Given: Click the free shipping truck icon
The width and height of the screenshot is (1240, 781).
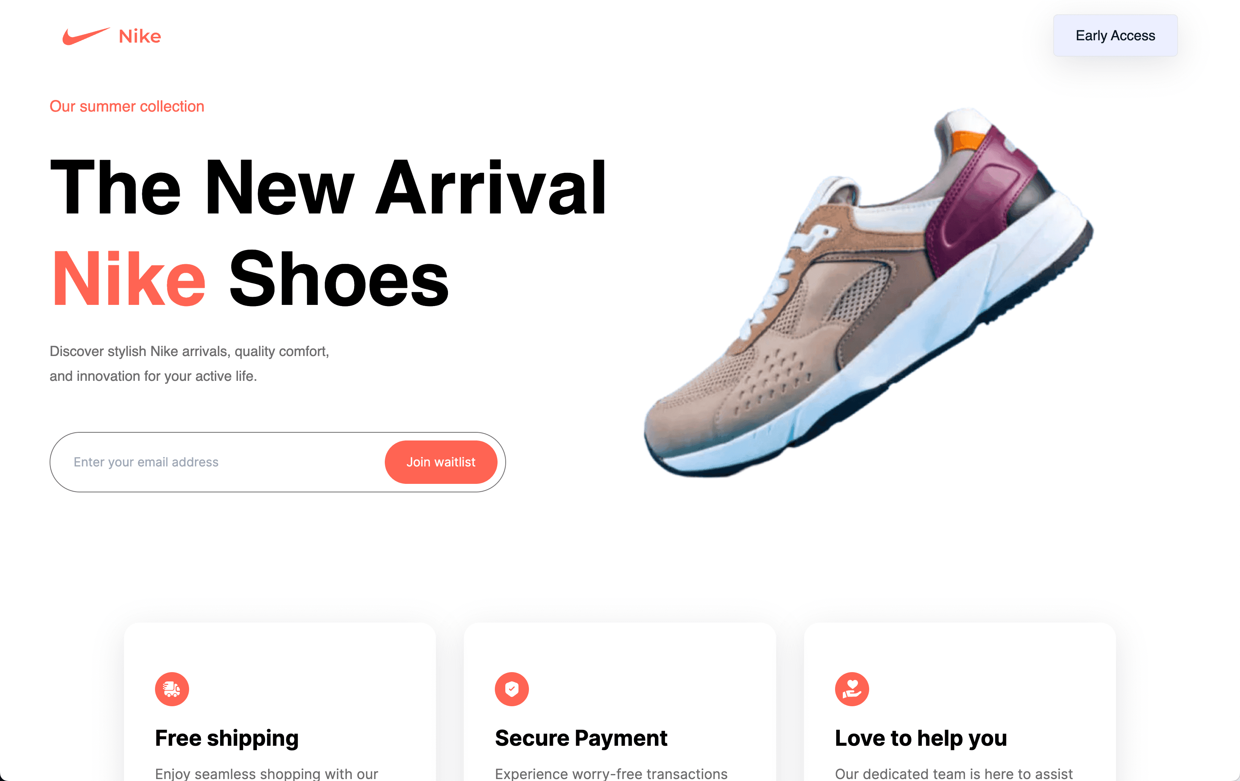Looking at the screenshot, I should point(172,689).
